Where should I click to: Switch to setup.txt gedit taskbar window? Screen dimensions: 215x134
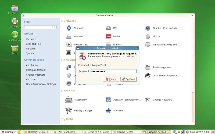(97, 132)
